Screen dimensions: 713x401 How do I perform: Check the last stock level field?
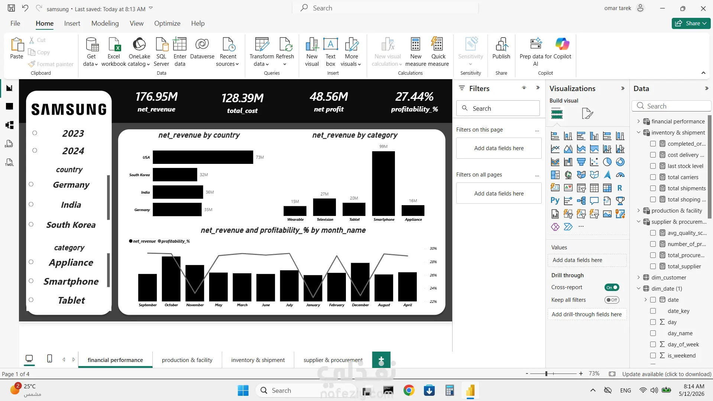point(653,166)
